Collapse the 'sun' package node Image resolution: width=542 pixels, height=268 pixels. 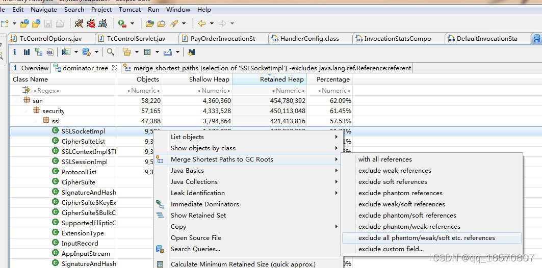[x=16, y=101]
